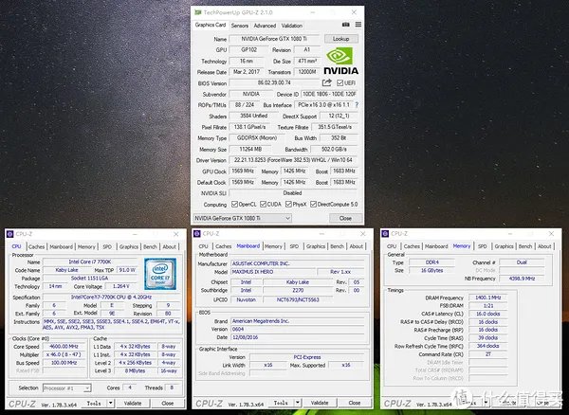This screenshot has height=415, width=569.
Task: Open the GPU selection dropdown in GPU-Z
Action: click(x=242, y=218)
